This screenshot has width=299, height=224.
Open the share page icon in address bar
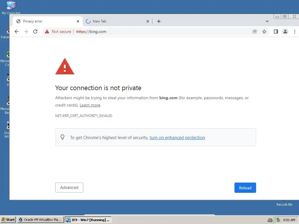click(255, 32)
